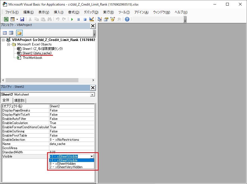Viewport: 247px width, 184px height.
Task: Click the Cut scissors icon
Action: point(30,19)
